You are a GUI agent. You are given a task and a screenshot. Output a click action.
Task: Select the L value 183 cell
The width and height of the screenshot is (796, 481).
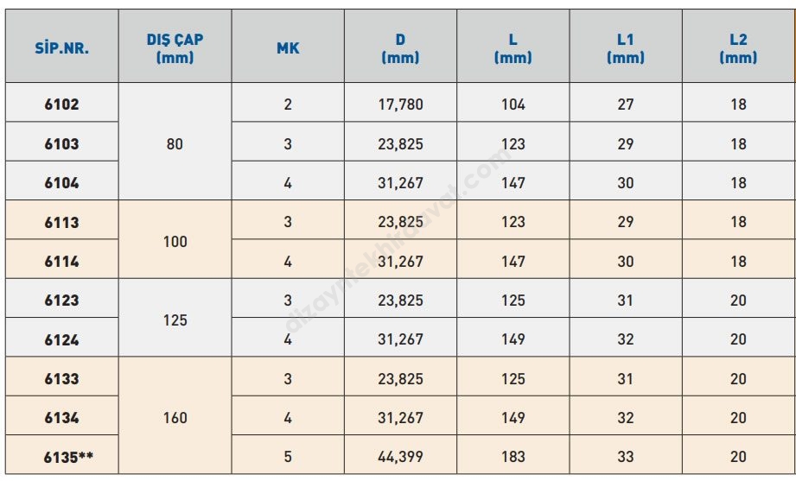click(513, 457)
